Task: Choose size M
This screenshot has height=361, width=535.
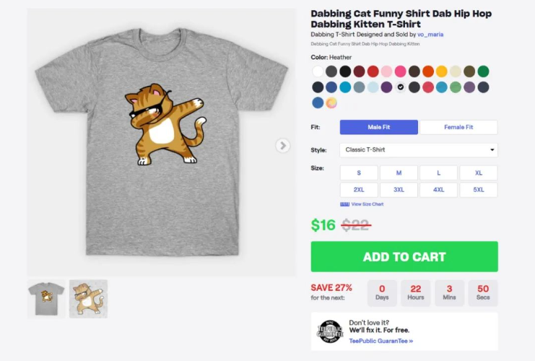Action: tap(399, 173)
